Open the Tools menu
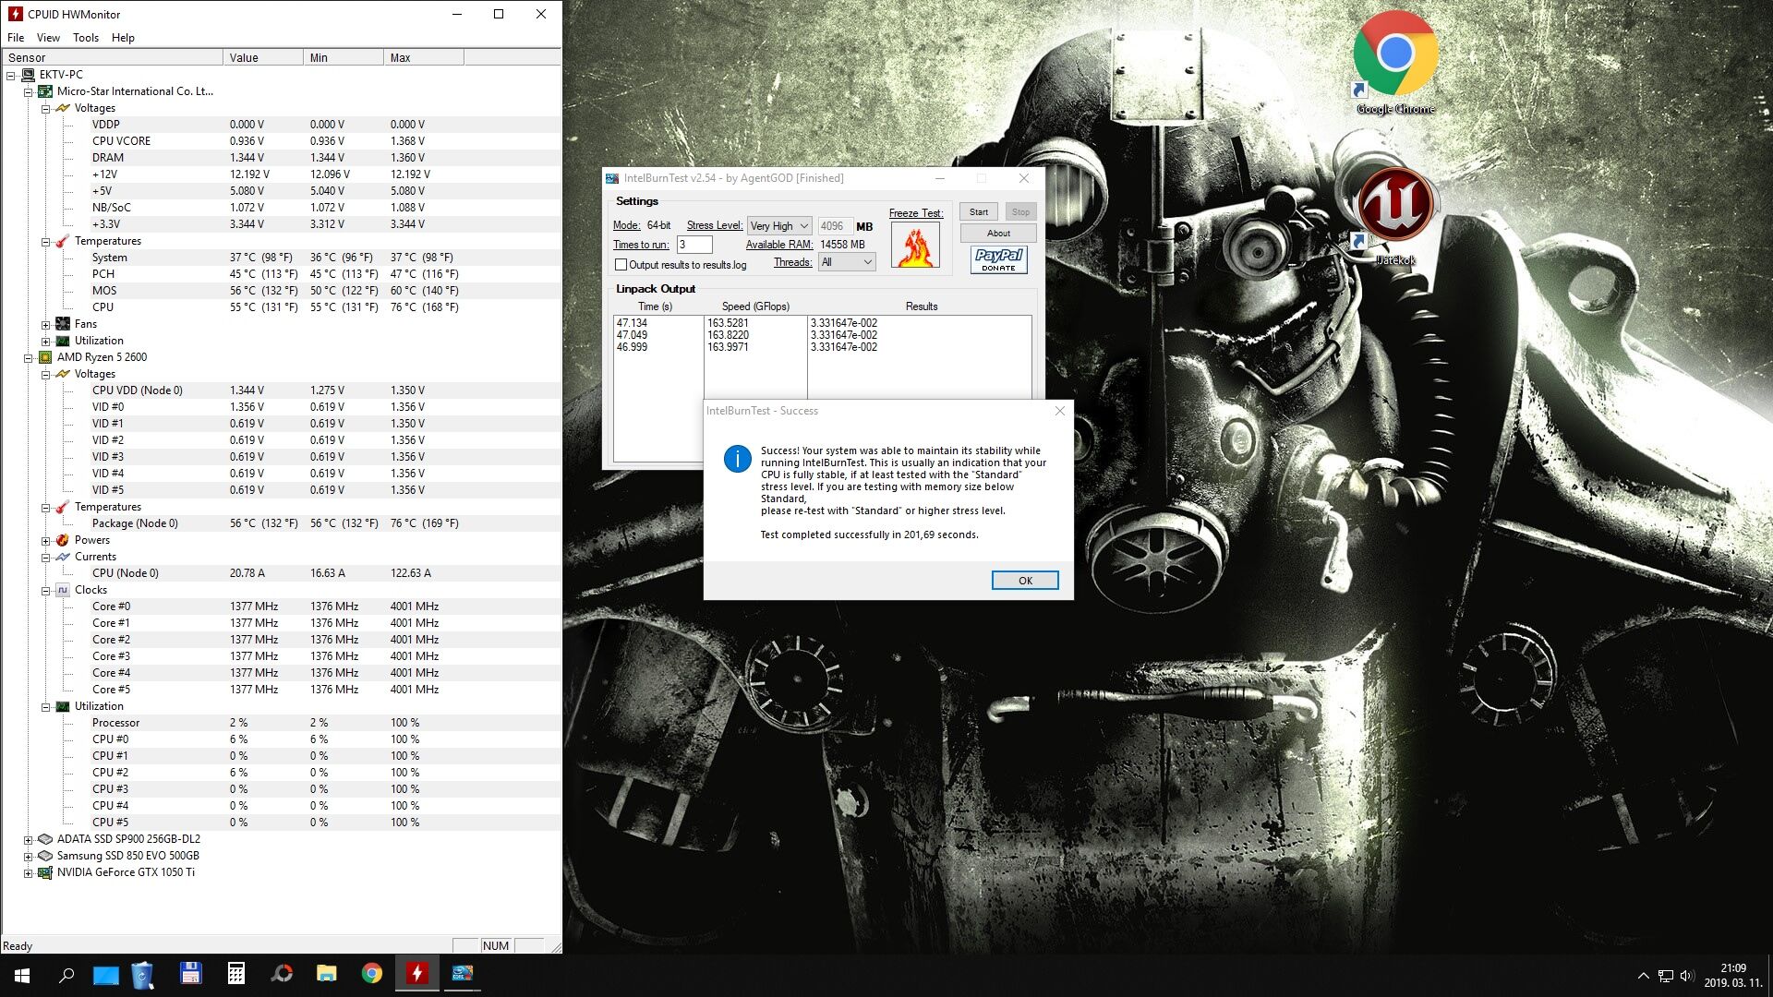Viewport: 1773px width, 997px height. [85, 38]
